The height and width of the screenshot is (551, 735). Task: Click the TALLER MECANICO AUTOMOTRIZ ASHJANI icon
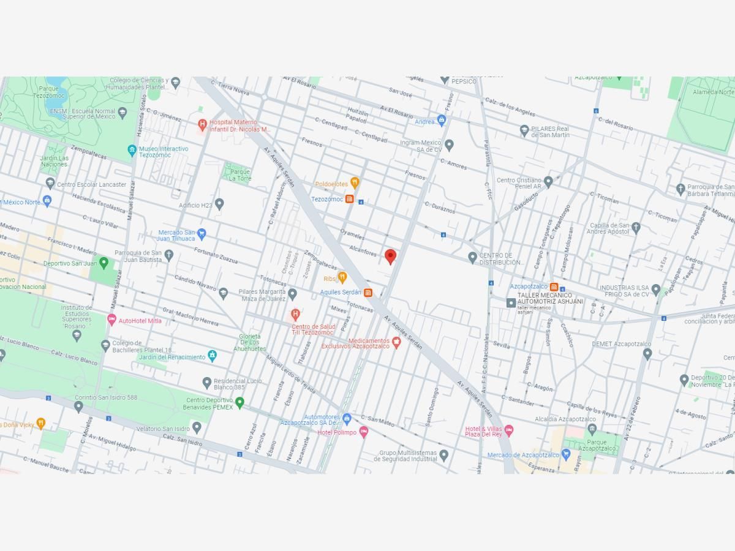pyautogui.click(x=511, y=302)
